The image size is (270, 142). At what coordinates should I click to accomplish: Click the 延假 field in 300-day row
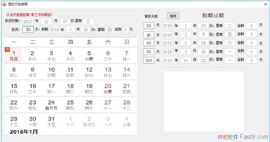click(252, 60)
